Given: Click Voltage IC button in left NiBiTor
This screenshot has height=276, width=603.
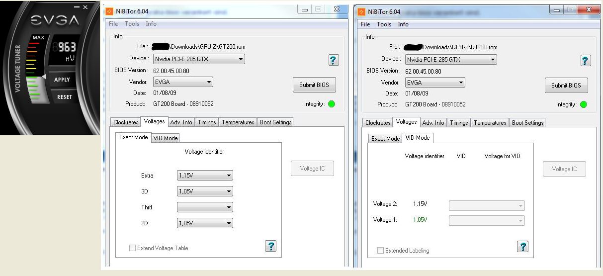Looking at the screenshot, I should tap(312, 169).
